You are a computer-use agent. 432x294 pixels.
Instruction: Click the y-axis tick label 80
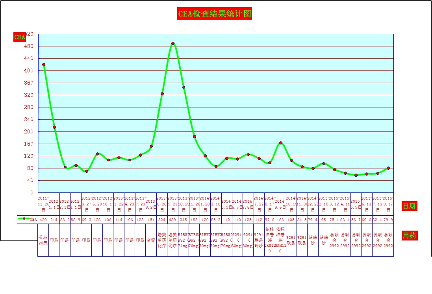pos(30,168)
